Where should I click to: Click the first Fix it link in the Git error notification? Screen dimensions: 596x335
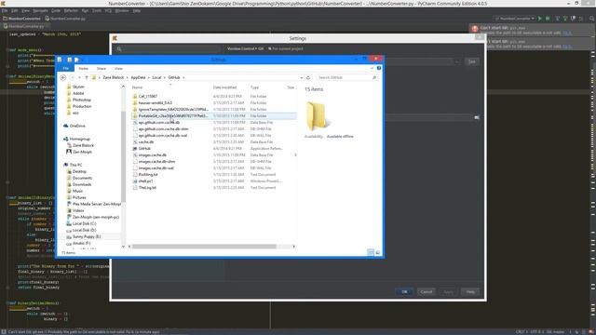point(567,33)
